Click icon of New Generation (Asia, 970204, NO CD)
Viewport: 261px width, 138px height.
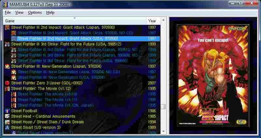pos(14,72)
